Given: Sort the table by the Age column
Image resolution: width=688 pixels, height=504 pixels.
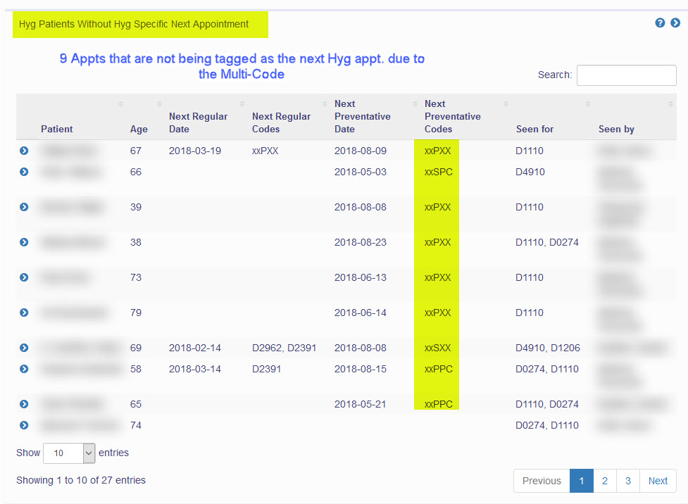Looking at the screenshot, I should (x=139, y=129).
